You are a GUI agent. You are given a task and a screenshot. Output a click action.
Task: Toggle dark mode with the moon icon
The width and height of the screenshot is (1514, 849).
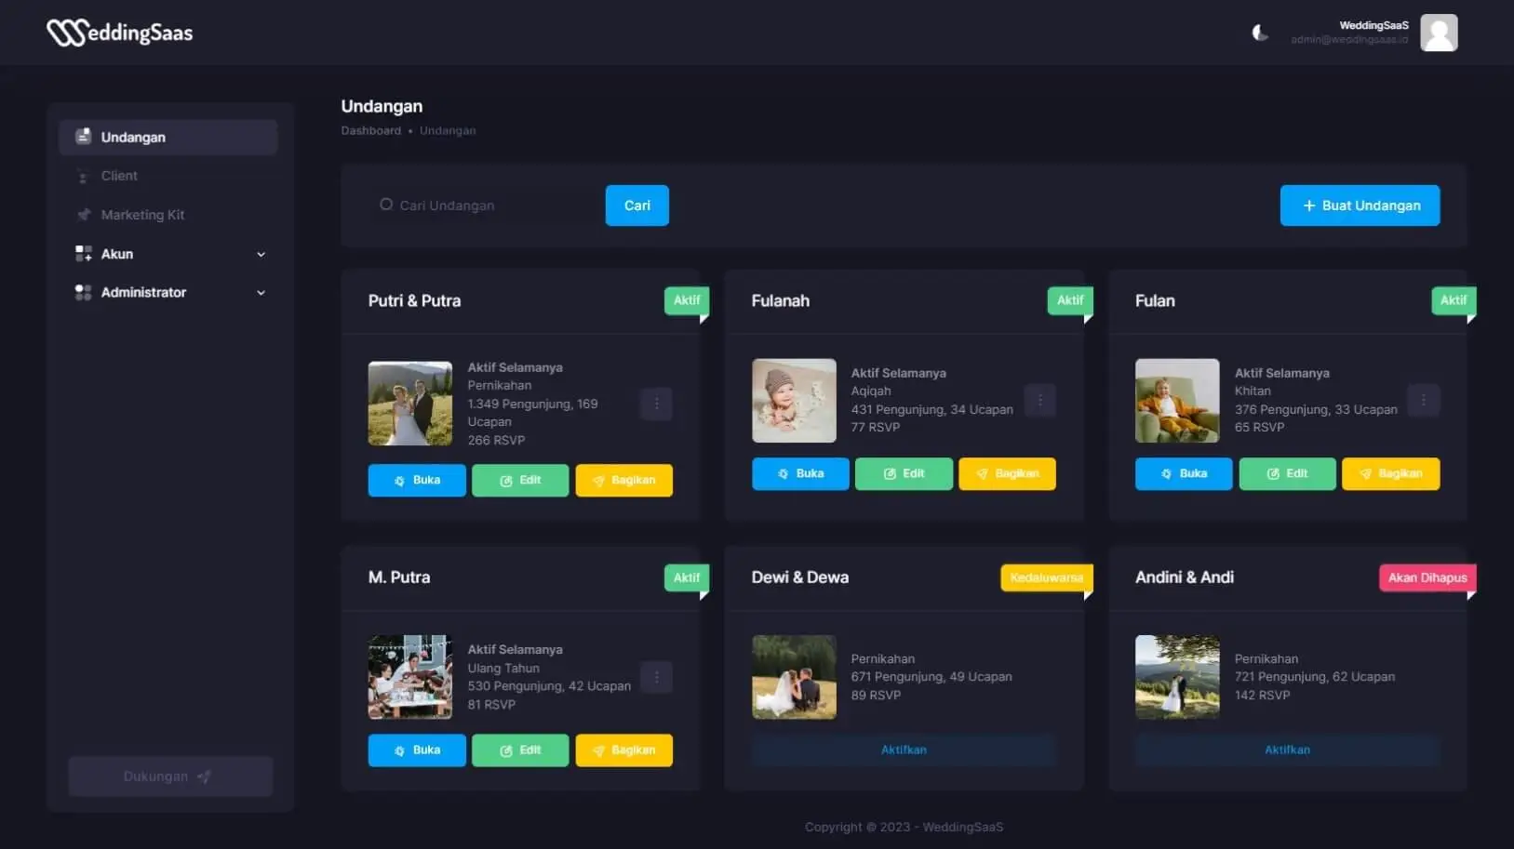[x=1260, y=33]
